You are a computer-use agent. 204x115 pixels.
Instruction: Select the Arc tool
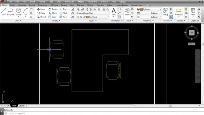coord(26,12)
